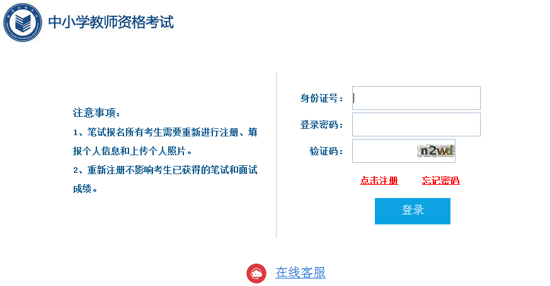
Task: Click the red headset customer service icon
Action: click(x=256, y=273)
